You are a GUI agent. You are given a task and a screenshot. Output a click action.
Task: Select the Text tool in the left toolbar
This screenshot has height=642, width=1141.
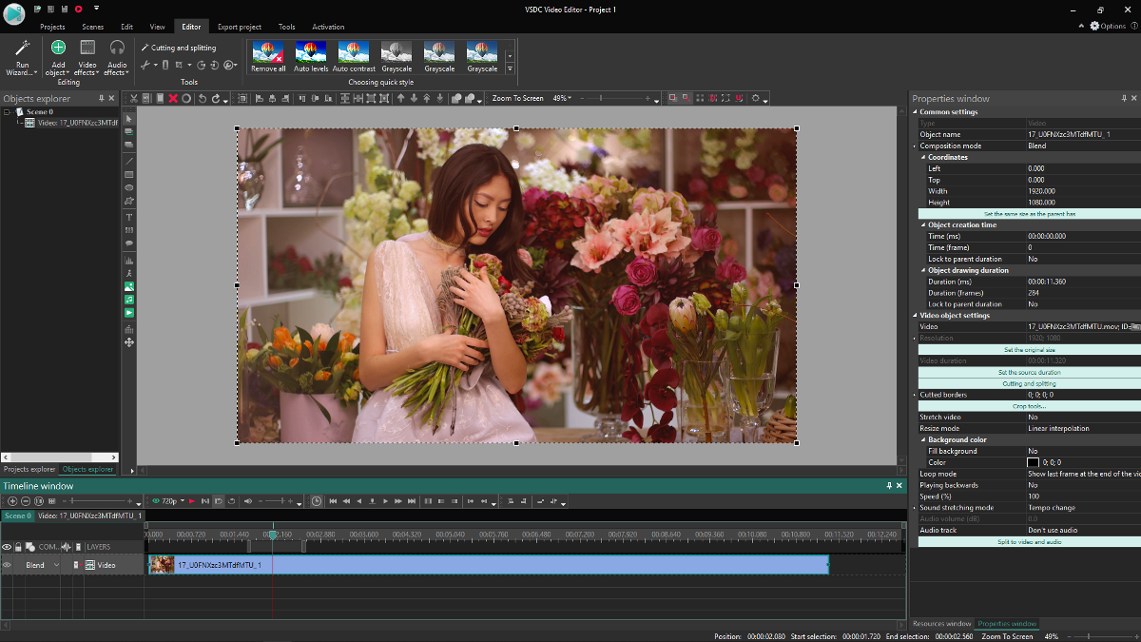129,217
